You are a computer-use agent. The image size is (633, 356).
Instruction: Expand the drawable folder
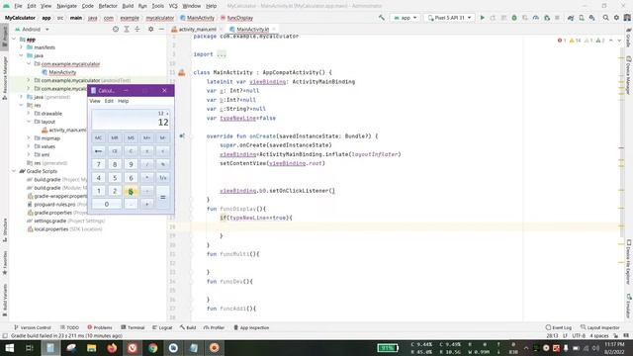coord(29,114)
